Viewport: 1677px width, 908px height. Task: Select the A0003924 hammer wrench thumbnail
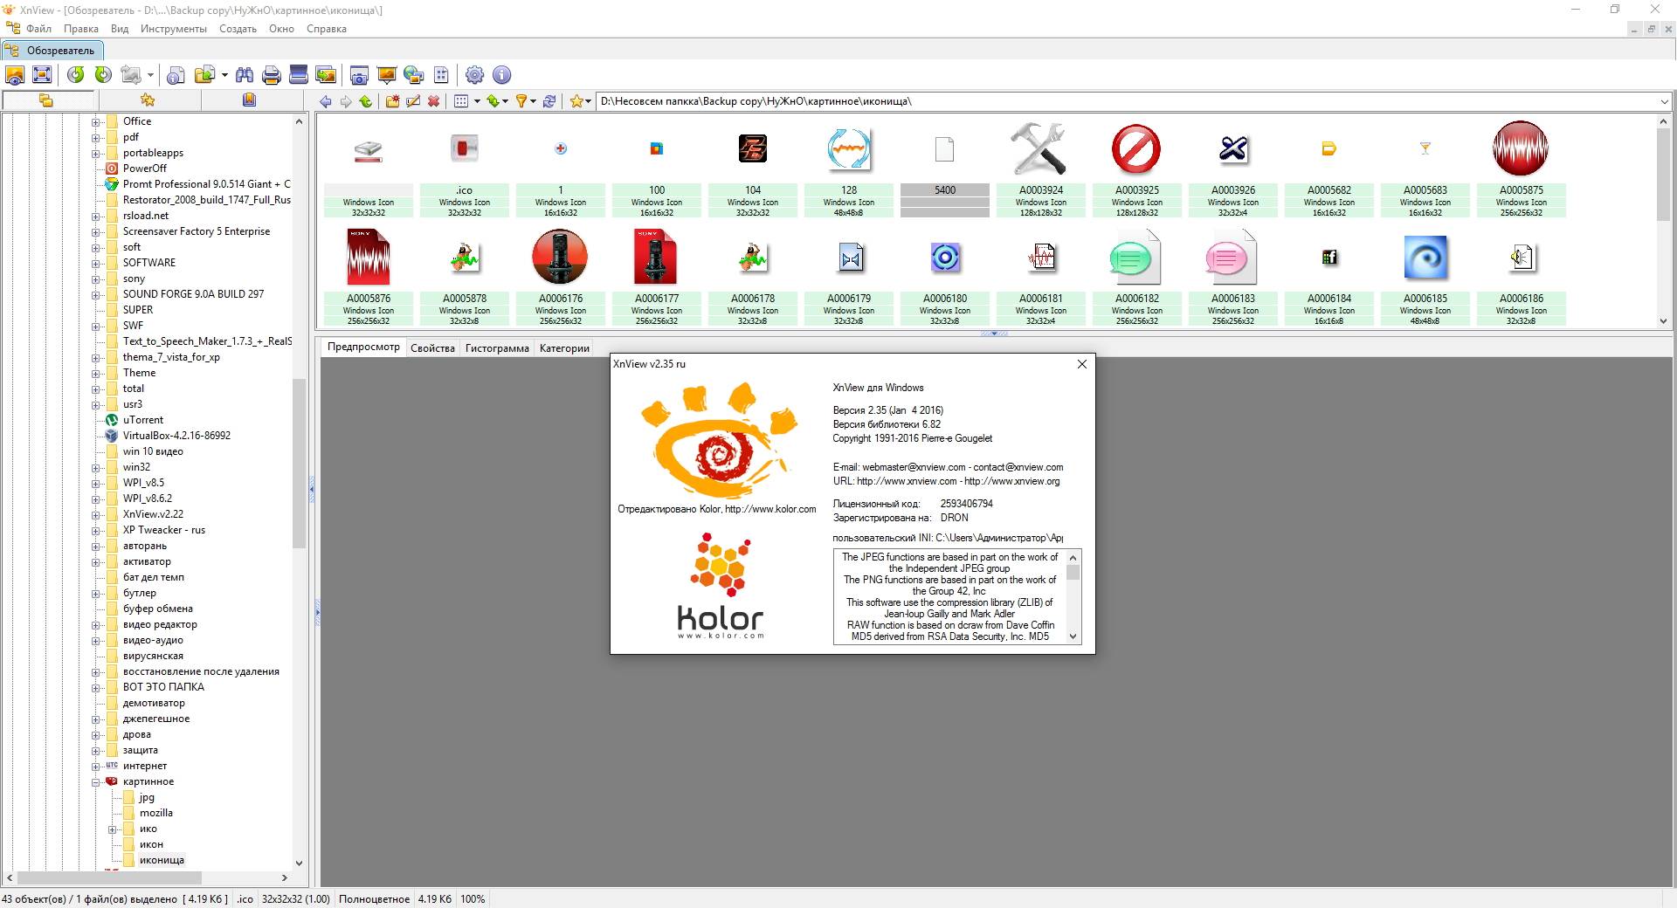1040,169
